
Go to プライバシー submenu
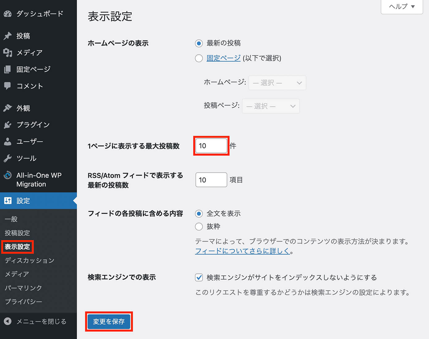pos(23,301)
